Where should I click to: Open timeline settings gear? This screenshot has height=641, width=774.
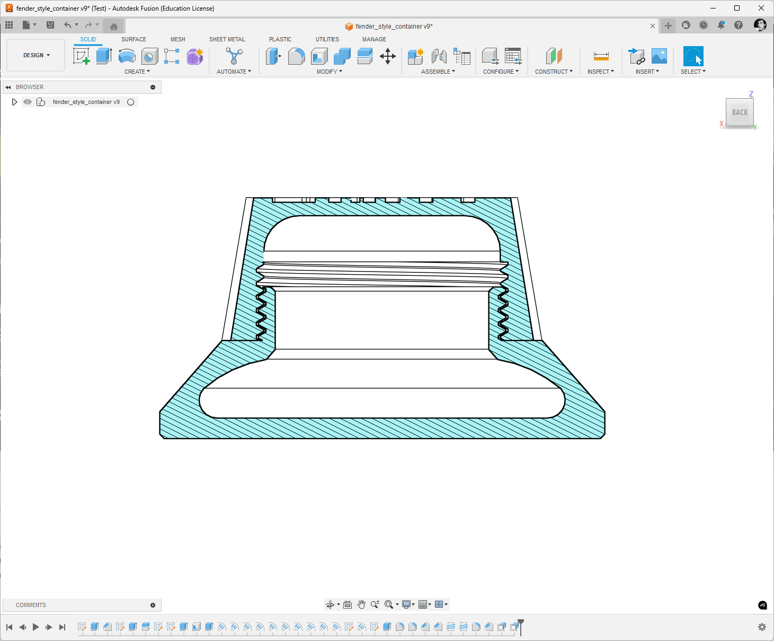[762, 627]
